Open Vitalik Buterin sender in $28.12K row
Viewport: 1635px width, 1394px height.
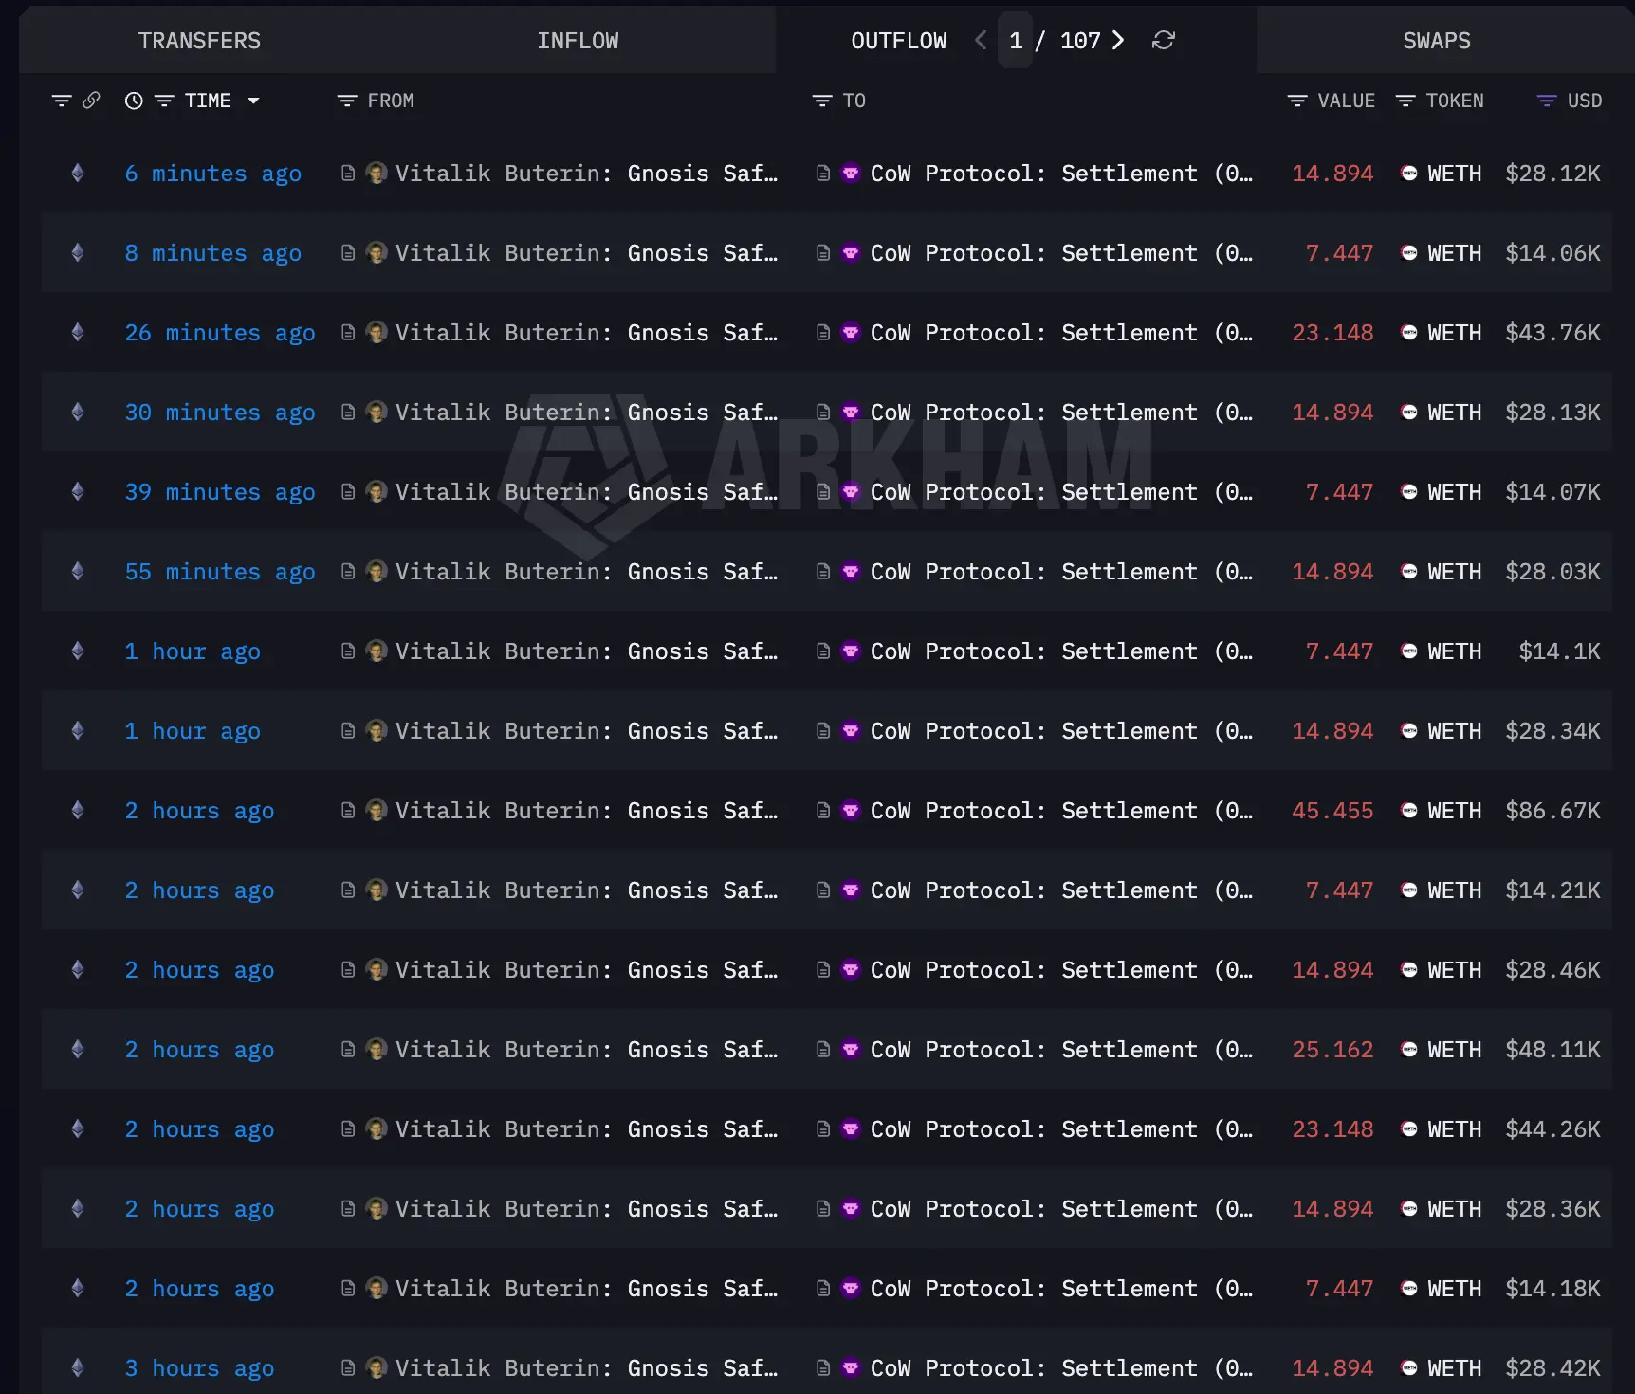[586, 174]
